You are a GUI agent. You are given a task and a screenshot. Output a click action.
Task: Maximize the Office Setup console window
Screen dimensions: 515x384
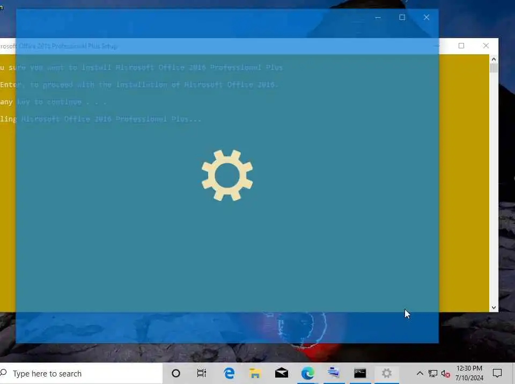point(461,46)
